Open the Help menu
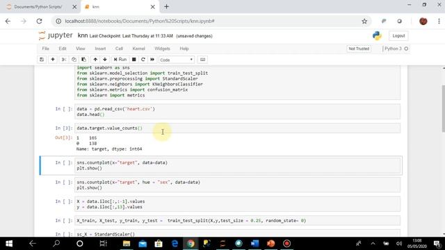 point(184,49)
